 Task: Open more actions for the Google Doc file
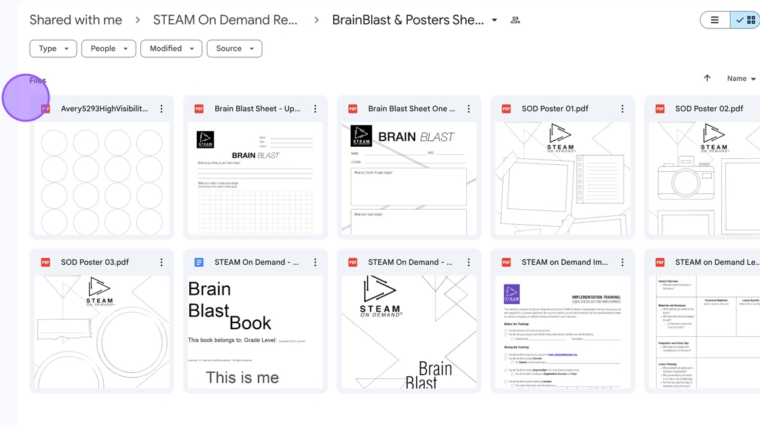point(315,262)
